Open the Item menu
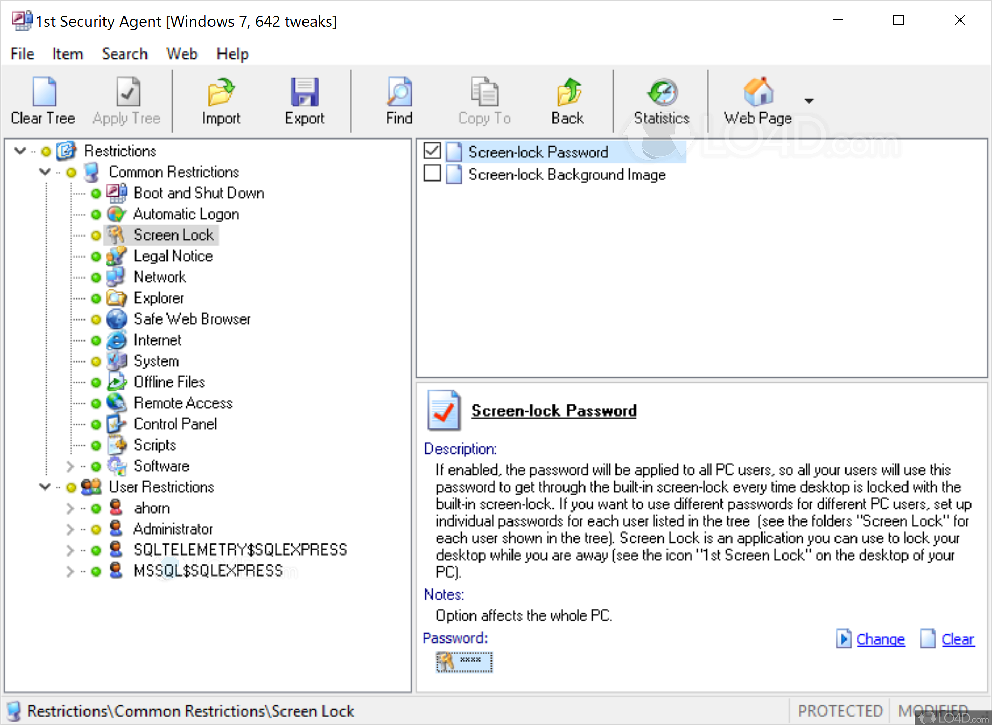The width and height of the screenshot is (992, 725). click(x=68, y=54)
